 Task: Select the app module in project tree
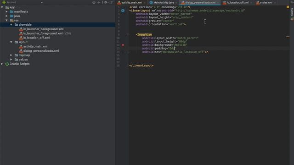coord(12,7)
